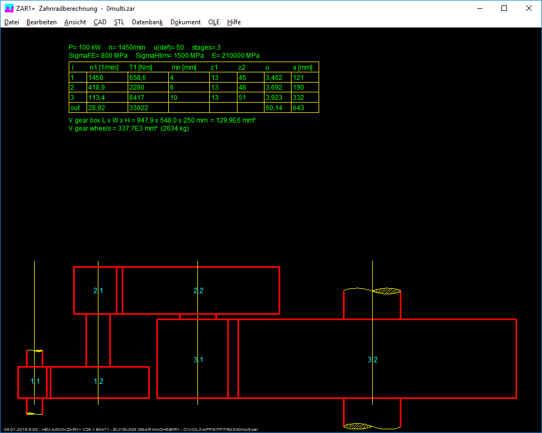Open the STL menu

pyautogui.click(x=119, y=22)
